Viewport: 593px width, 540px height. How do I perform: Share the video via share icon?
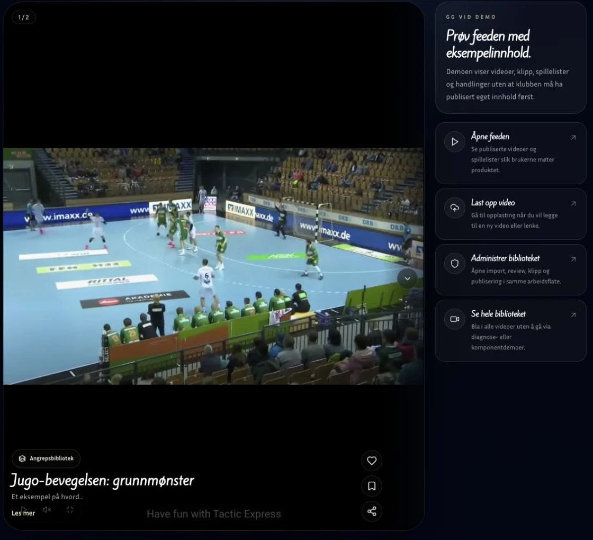(371, 511)
